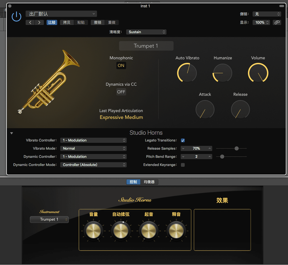Click the 撤销 undo button
The image size is (288, 265).
coord(98,22)
